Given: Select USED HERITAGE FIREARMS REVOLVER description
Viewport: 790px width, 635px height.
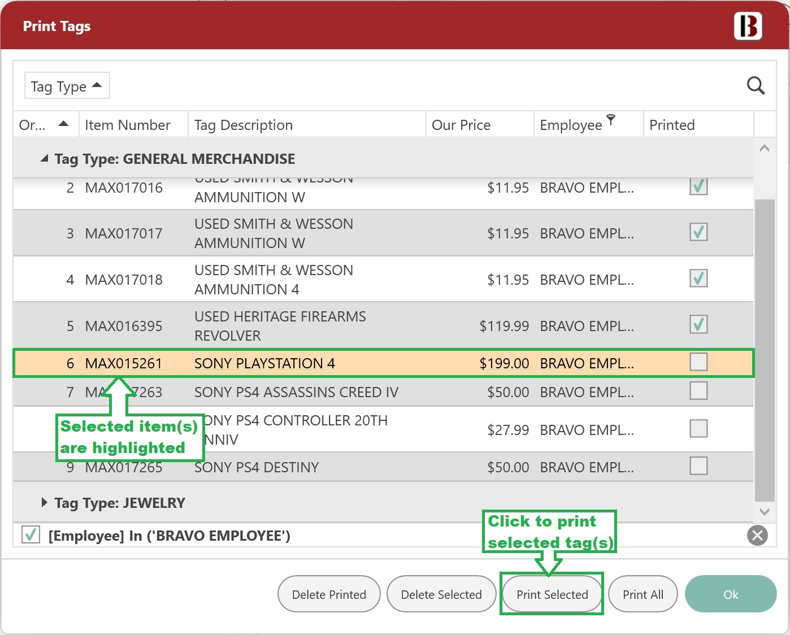Looking at the screenshot, I should pyautogui.click(x=280, y=326).
